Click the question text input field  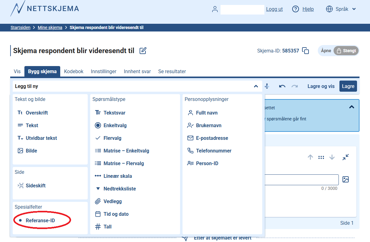(301, 180)
